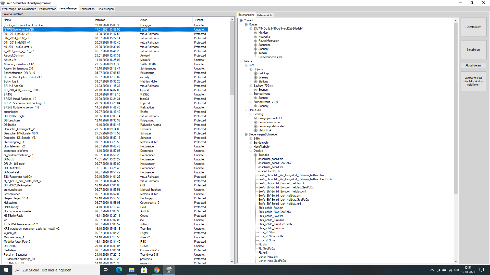Screen dimensions: 490x275
Task: Click the volume icon in system tray
Action: [x=457, y=270]
